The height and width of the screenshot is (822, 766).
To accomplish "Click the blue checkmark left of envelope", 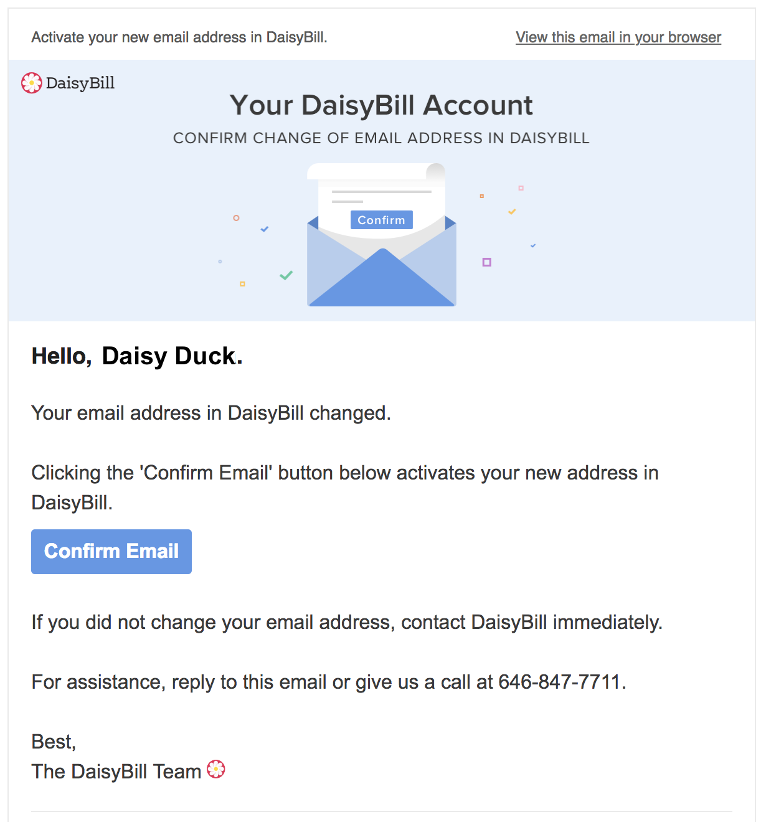I will coord(265,229).
